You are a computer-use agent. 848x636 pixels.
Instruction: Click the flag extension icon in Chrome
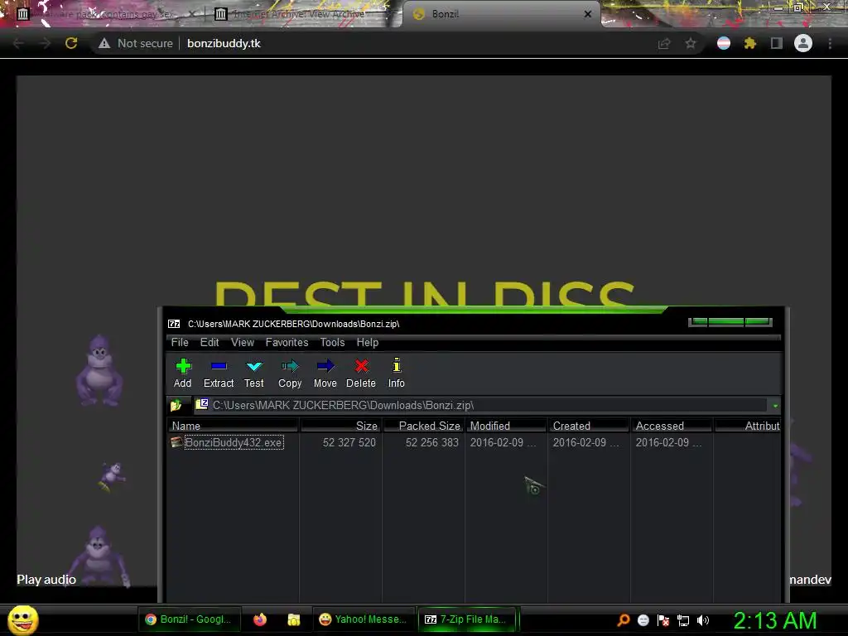(x=724, y=43)
